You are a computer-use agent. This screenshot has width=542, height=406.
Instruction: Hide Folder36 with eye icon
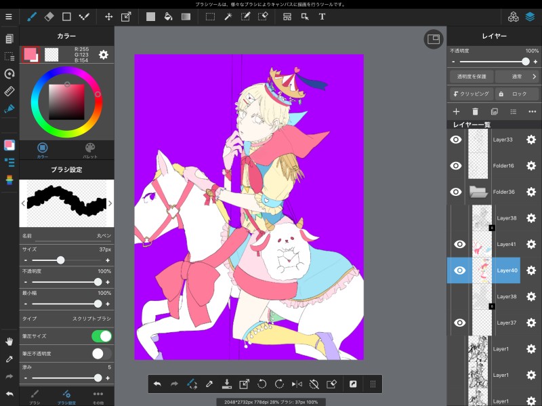[456, 192]
